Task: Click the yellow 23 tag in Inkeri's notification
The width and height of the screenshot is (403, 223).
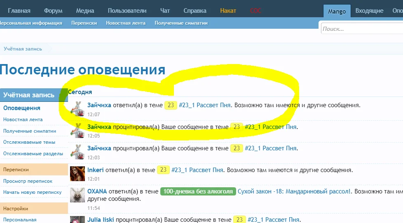Action: 163,170
